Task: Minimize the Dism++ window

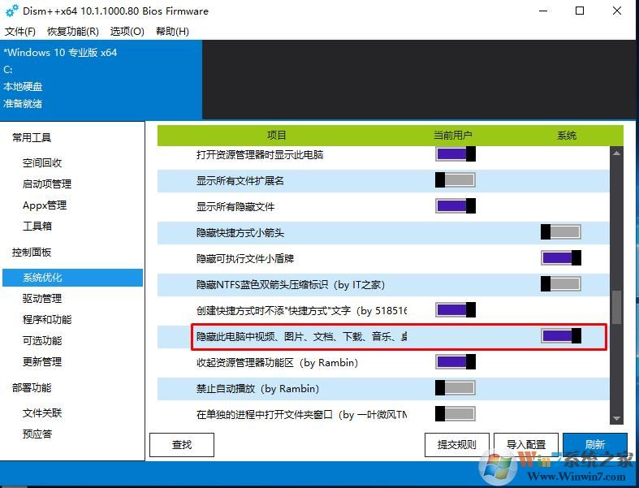Action: click(543, 11)
